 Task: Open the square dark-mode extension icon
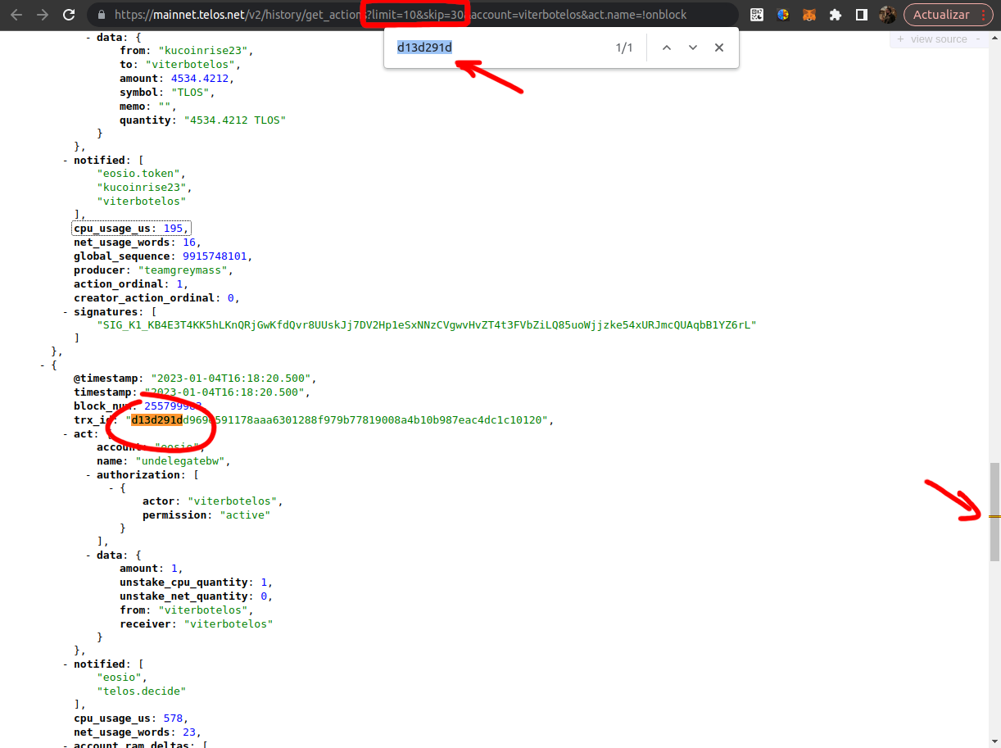tap(861, 14)
